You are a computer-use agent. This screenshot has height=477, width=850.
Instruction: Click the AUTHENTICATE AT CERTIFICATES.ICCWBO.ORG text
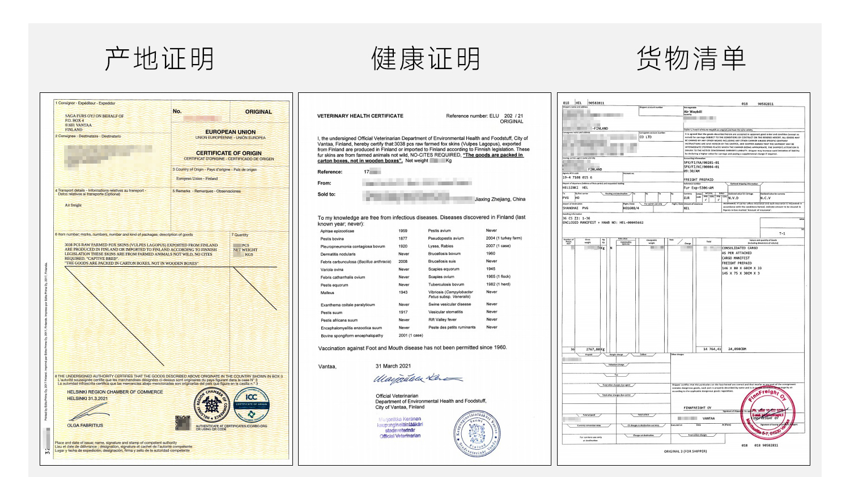[x=231, y=426]
